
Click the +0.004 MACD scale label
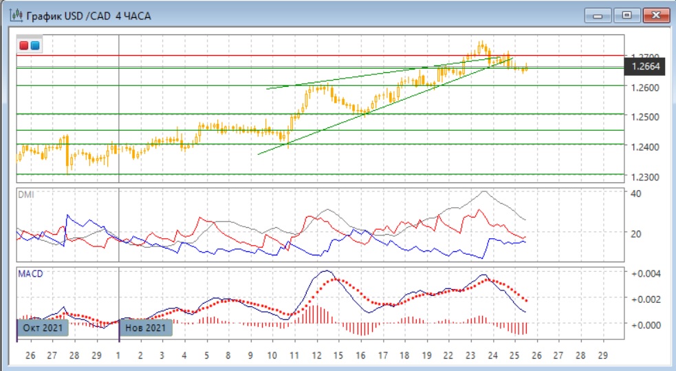[646, 273]
